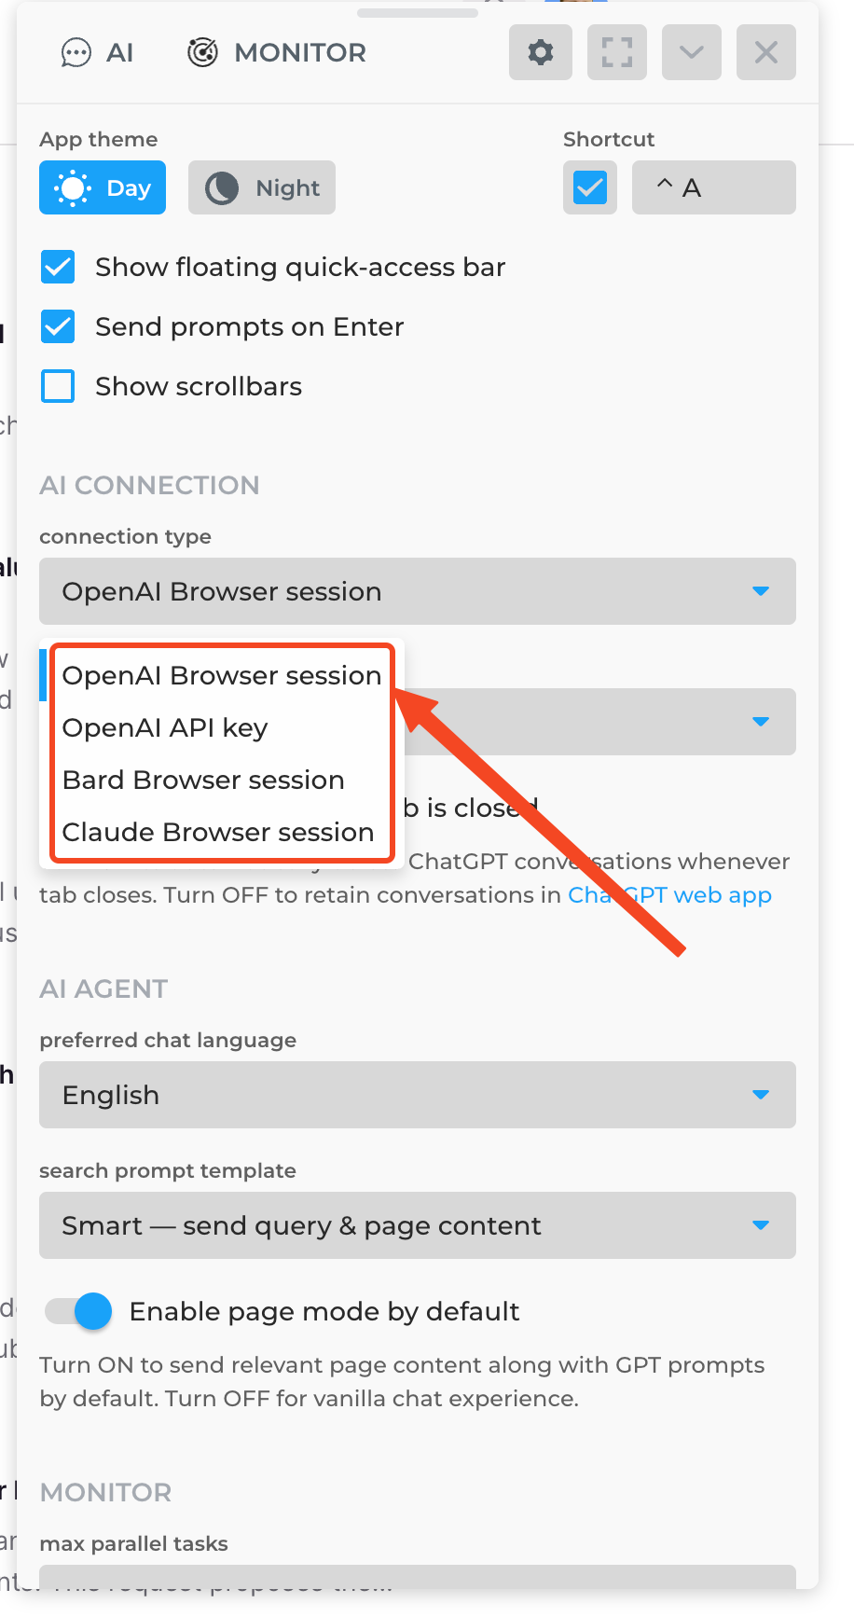Select OpenAI API key option
This screenshot has width=854, height=1617.
(x=165, y=727)
